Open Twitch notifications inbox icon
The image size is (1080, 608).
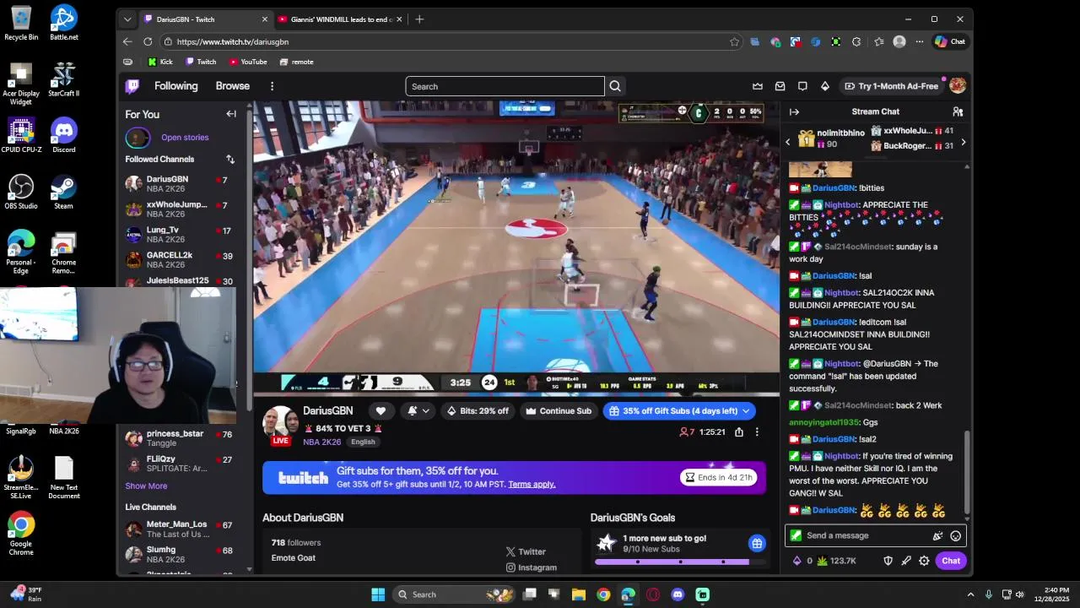[780, 86]
